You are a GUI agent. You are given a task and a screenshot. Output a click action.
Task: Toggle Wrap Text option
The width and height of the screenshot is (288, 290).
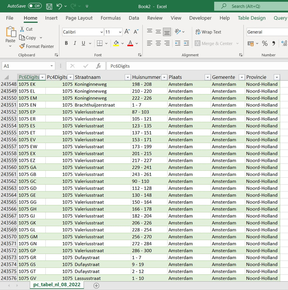pos(208,32)
